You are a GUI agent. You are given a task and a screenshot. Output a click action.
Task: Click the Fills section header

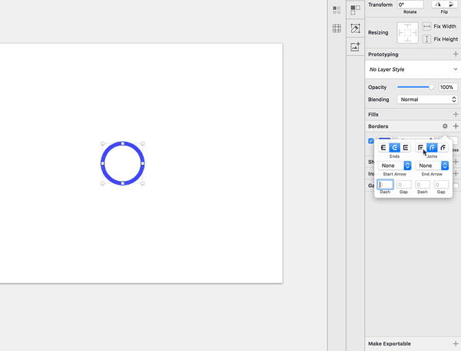[373, 114]
